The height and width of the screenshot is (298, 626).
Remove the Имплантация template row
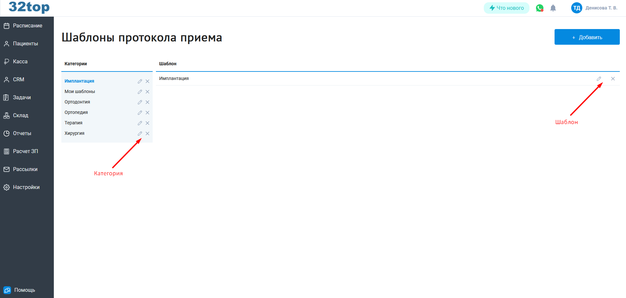point(613,78)
